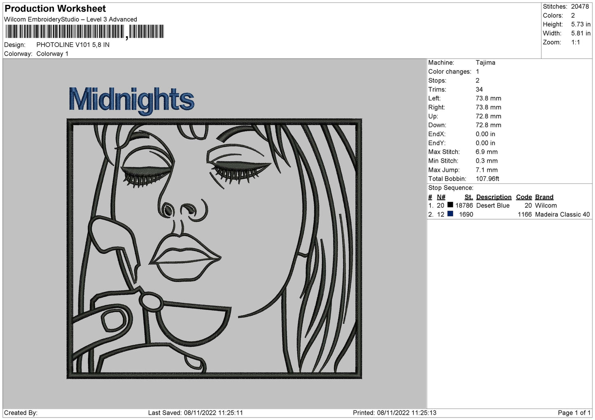Click the stitches value 20478
595x420 pixels.
click(x=580, y=7)
